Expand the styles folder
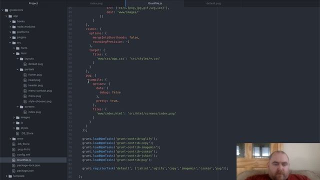Screen dimensions: 320x180 click(14, 128)
